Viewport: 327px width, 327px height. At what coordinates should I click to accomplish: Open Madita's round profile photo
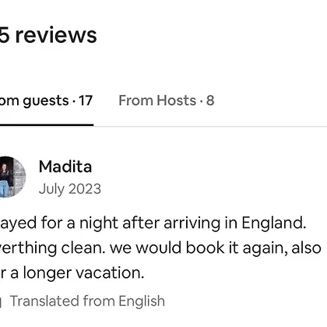(11, 177)
